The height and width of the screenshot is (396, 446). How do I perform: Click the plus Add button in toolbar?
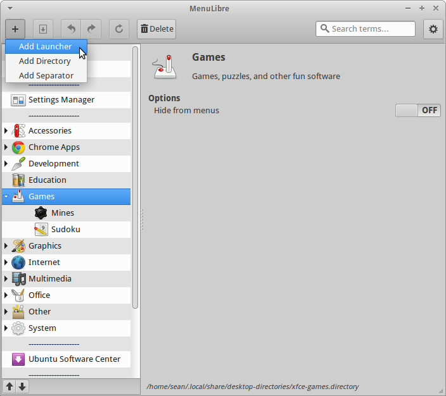(15, 29)
